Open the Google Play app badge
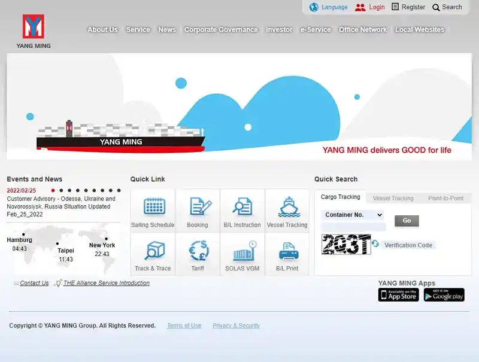The image size is (479, 362). coord(444,295)
